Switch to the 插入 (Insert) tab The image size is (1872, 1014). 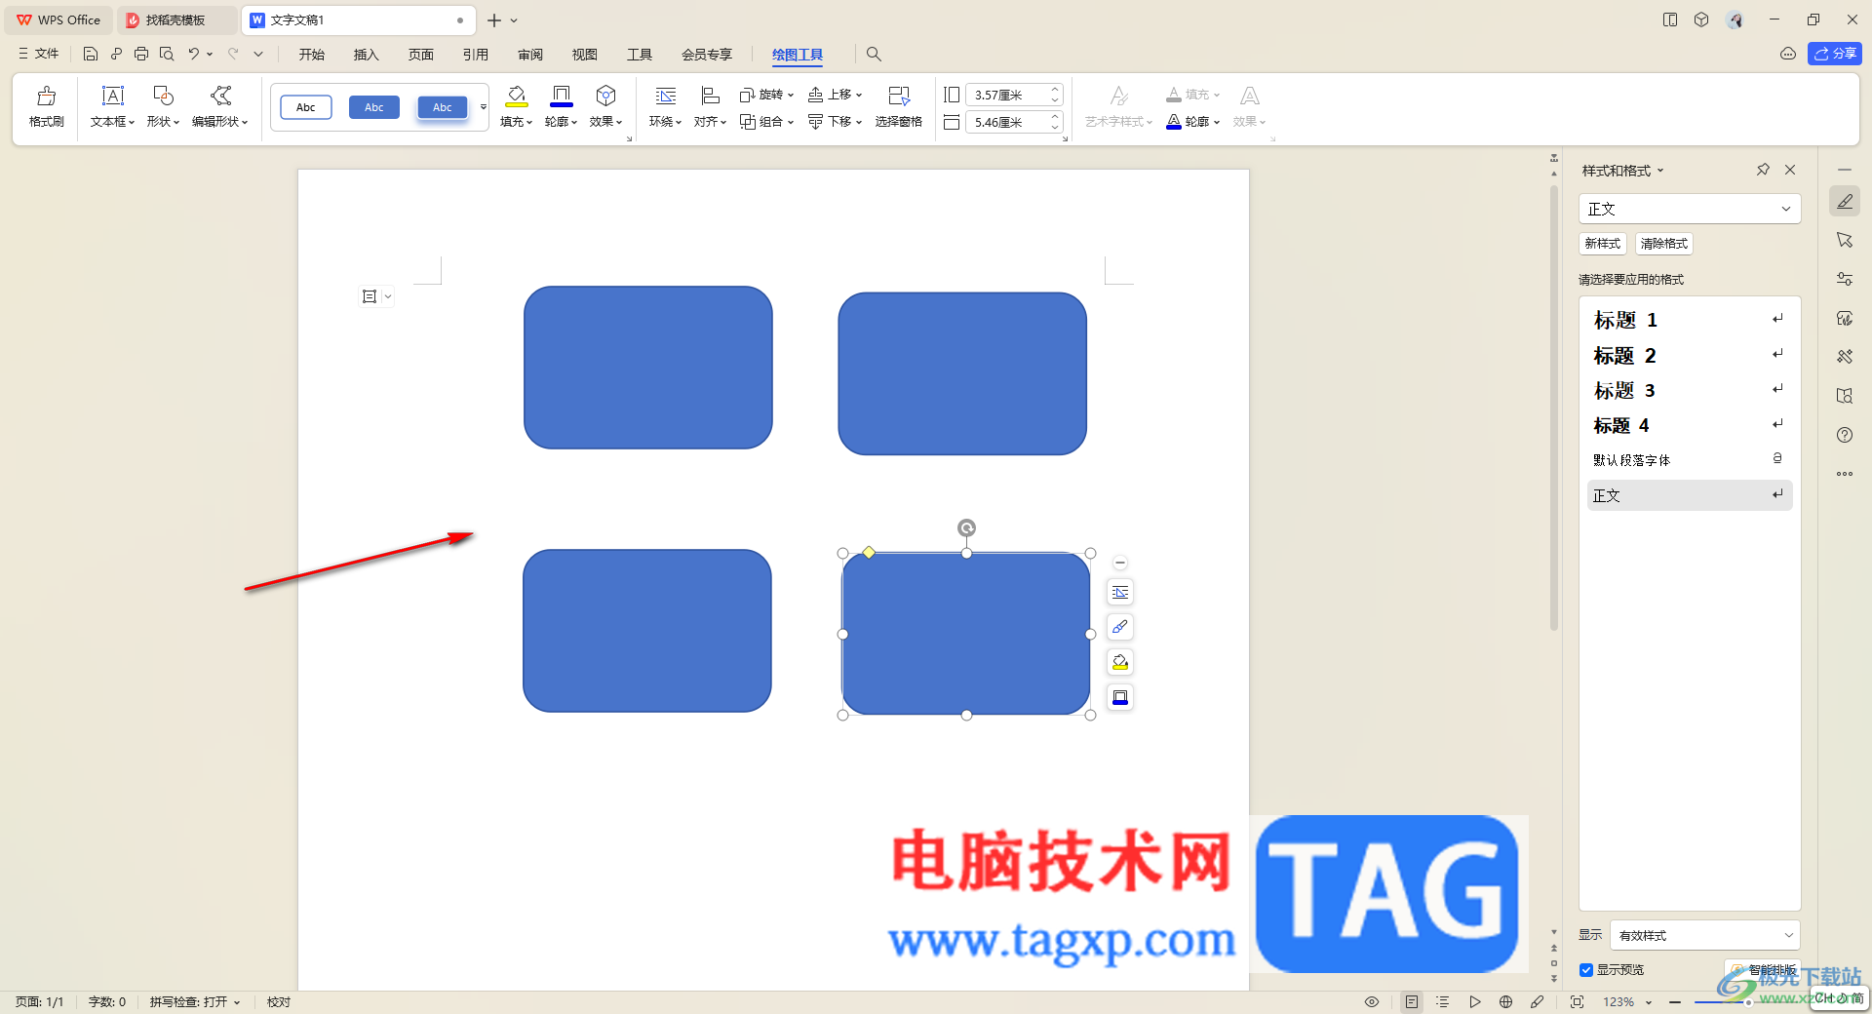pyautogui.click(x=366, y=55)
